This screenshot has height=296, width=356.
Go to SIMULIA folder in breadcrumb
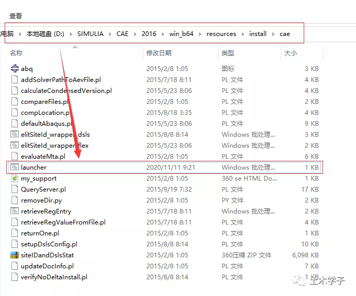[x=90, y=34]
